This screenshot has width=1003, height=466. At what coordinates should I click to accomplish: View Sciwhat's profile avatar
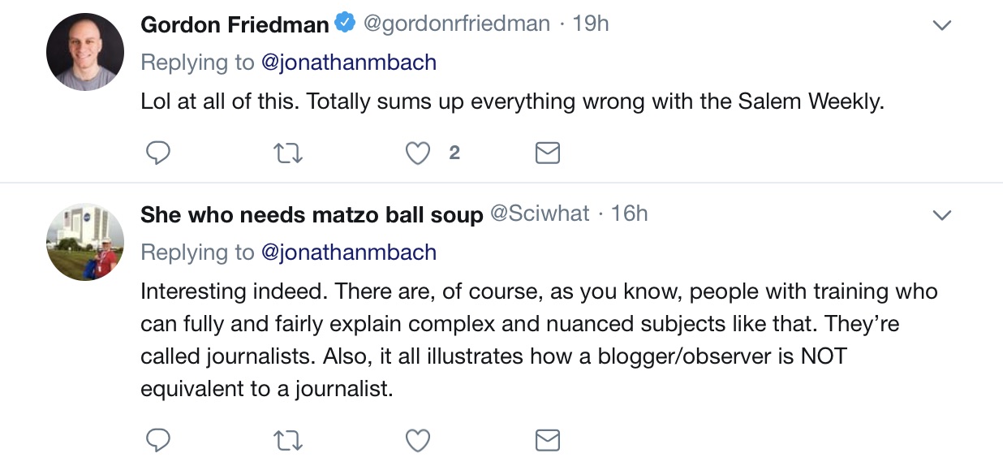(85, 242)
